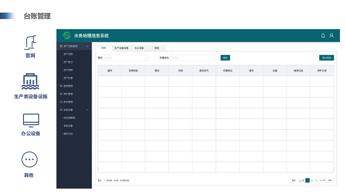The height and width of the screenshot is (194, 345).
Task: Open 资产转移 in the sidebar
Action: 68,70
